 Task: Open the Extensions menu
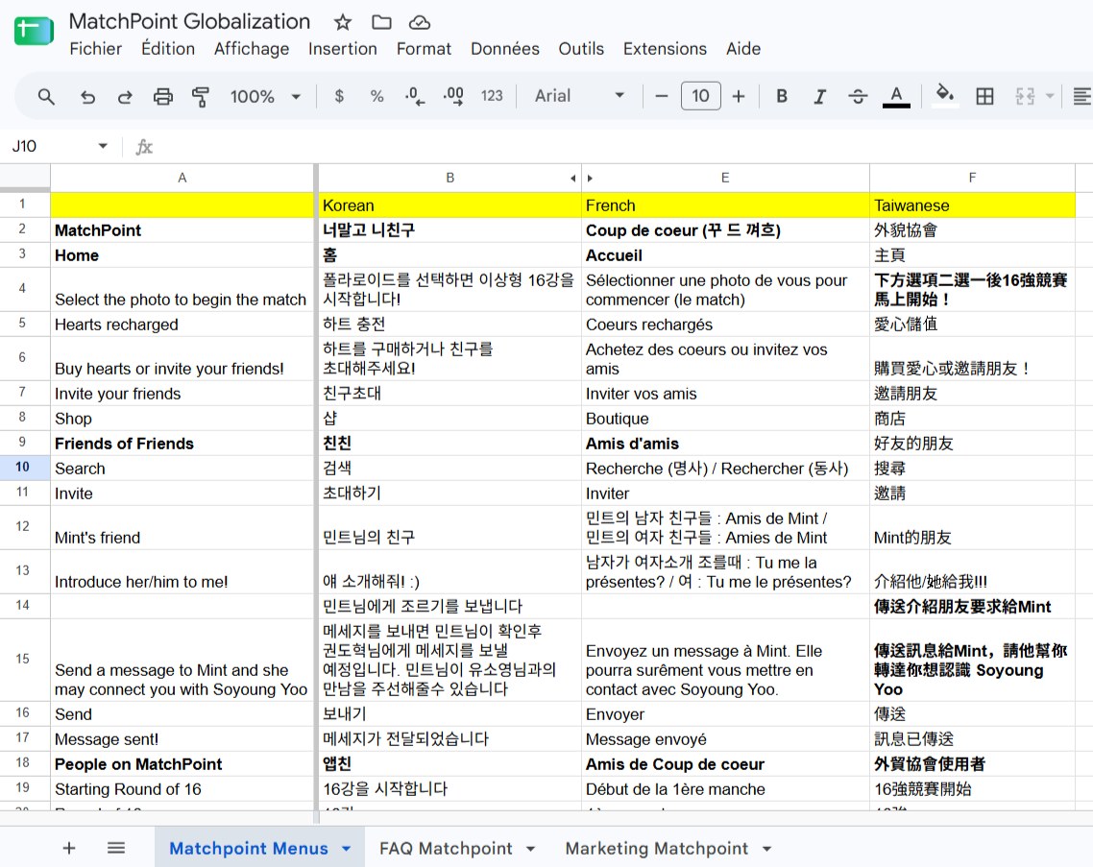point(665,49)
